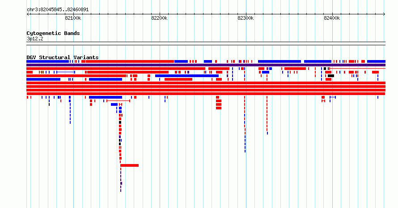This screenshot has width=398, height=208.
Task: Select the isolated red bar at bottom of stack
Action: pos(129,165)
